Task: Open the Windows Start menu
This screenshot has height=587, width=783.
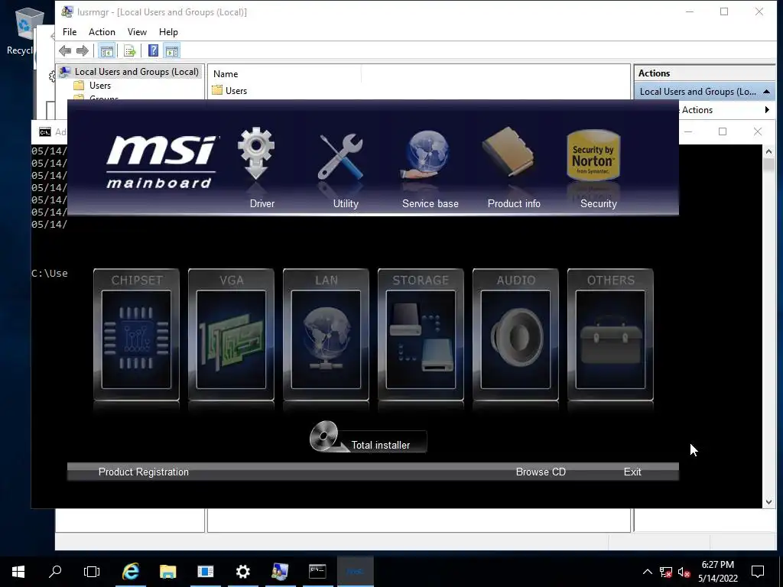Action: coord(18,572)
